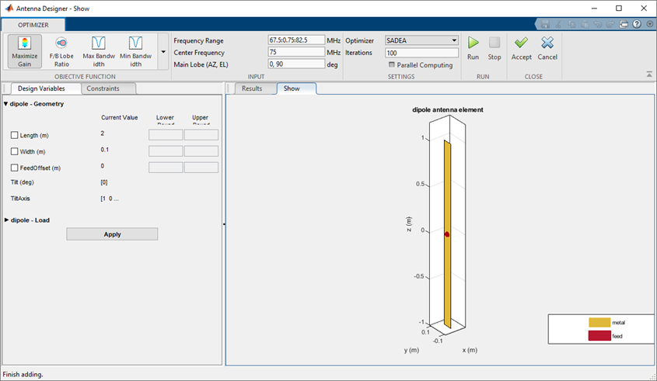Click the 'Current Value' column header
657x381 pixels.
pos(120,117)
